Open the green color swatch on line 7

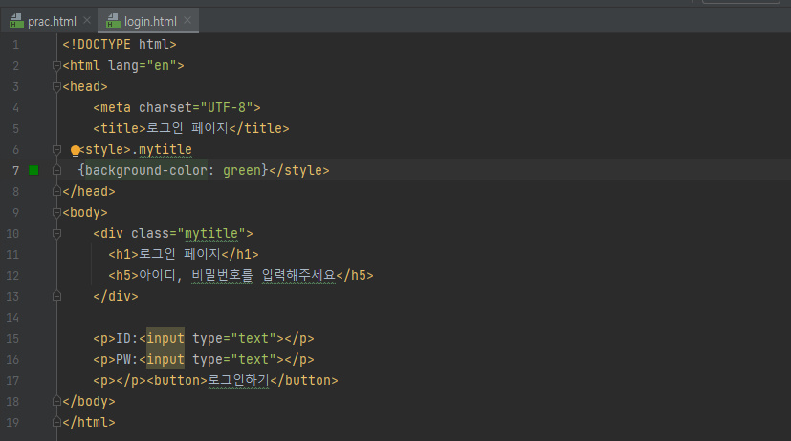pos(33,170)
